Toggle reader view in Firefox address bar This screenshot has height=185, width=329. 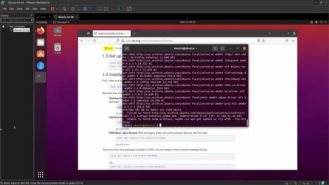click(259, 41)
